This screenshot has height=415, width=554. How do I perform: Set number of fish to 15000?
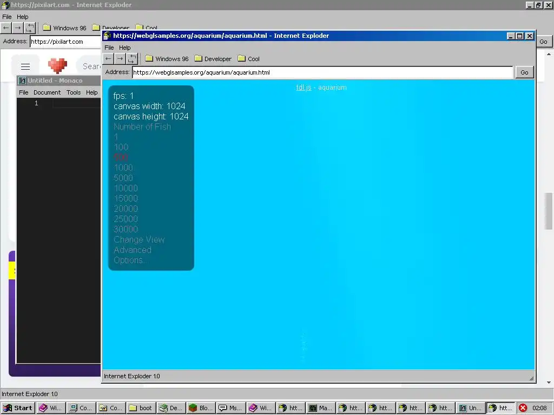126,198
